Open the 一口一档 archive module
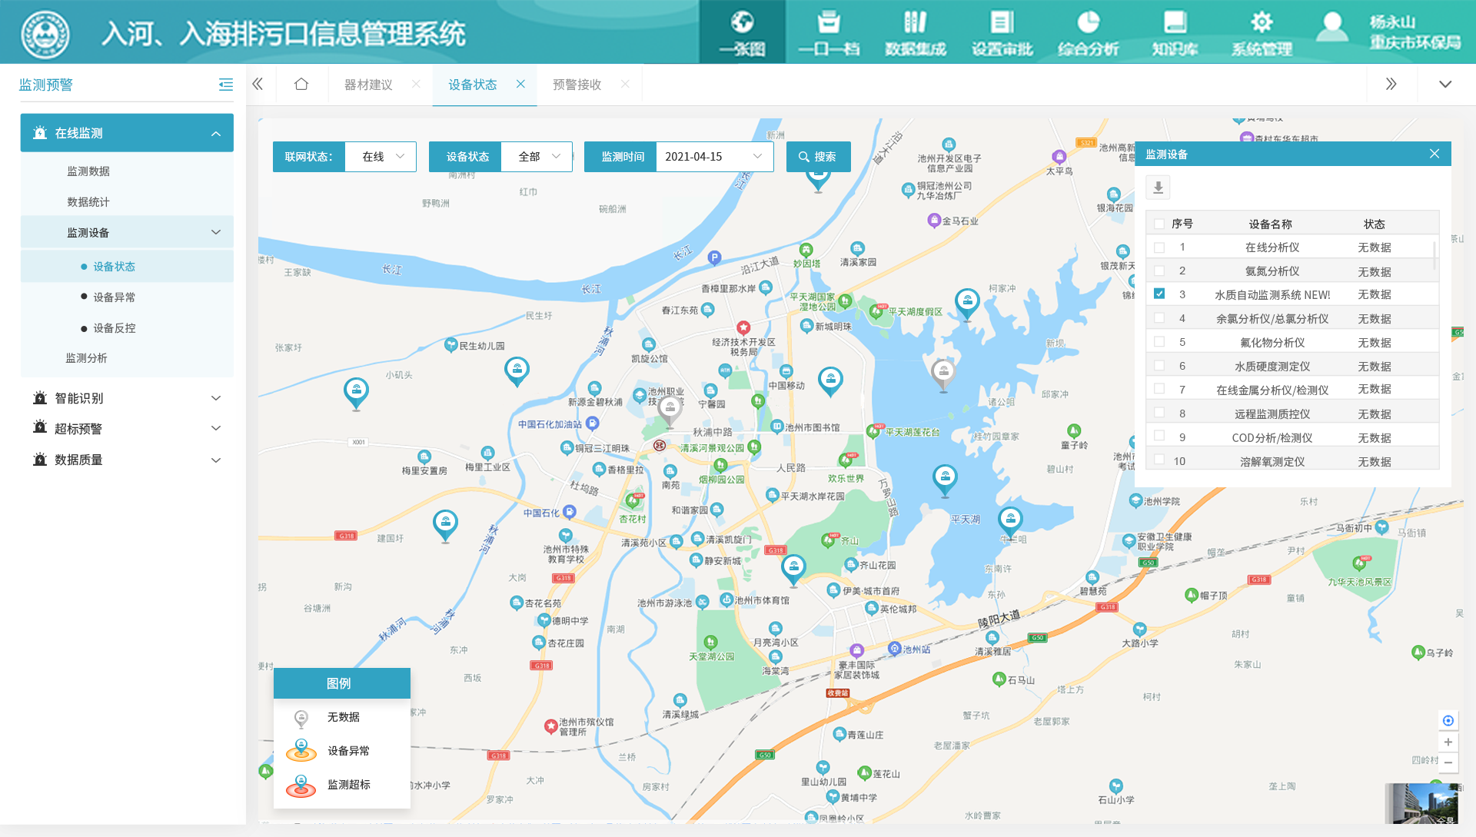This screenshot has height=837, width=1476. (x=828, y=32)
